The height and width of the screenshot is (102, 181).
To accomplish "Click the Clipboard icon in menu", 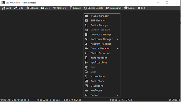I will pos(86,86).
